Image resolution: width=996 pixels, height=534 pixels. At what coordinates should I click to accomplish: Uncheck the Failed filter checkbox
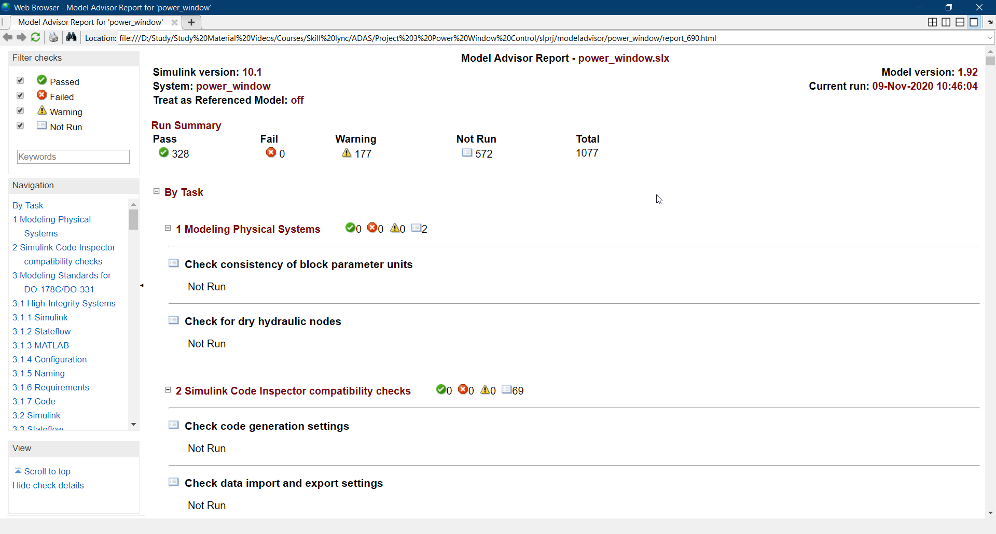coord(20,95)
